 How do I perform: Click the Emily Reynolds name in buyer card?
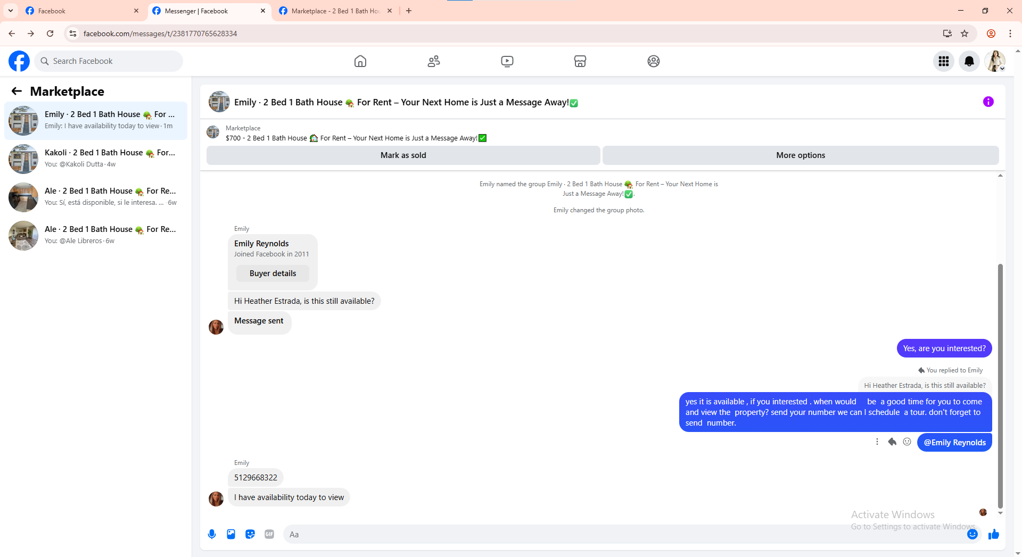(261, 244)
